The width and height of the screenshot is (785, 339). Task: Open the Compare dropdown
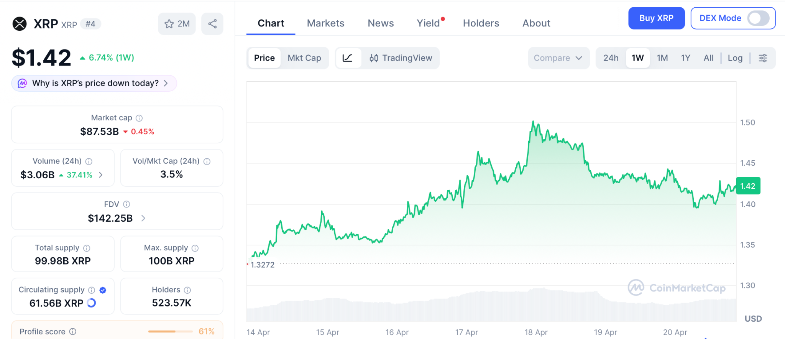tap(558, 58)
